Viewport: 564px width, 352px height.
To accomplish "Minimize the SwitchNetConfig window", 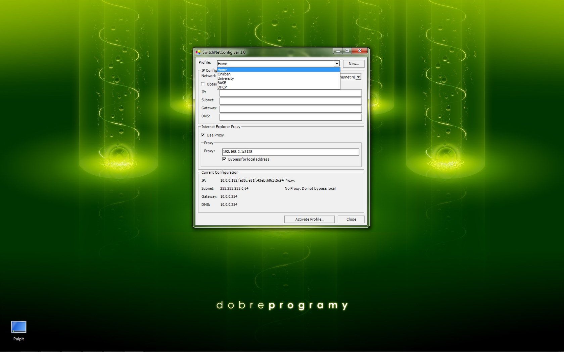I will point(338,51).
